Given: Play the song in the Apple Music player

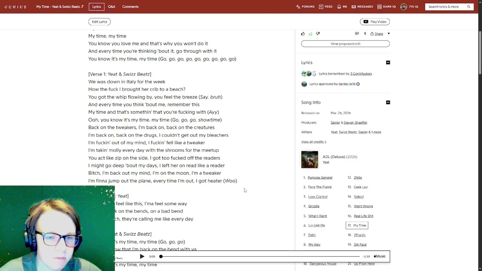Looking at the screenshot, I should tap(142, 256).
